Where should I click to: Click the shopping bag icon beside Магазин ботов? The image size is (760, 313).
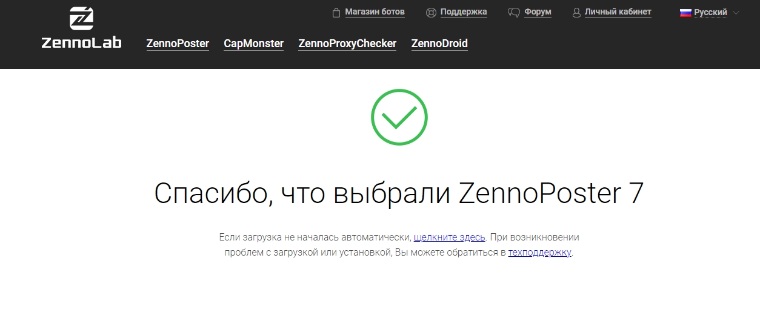(x=337, y=12)
